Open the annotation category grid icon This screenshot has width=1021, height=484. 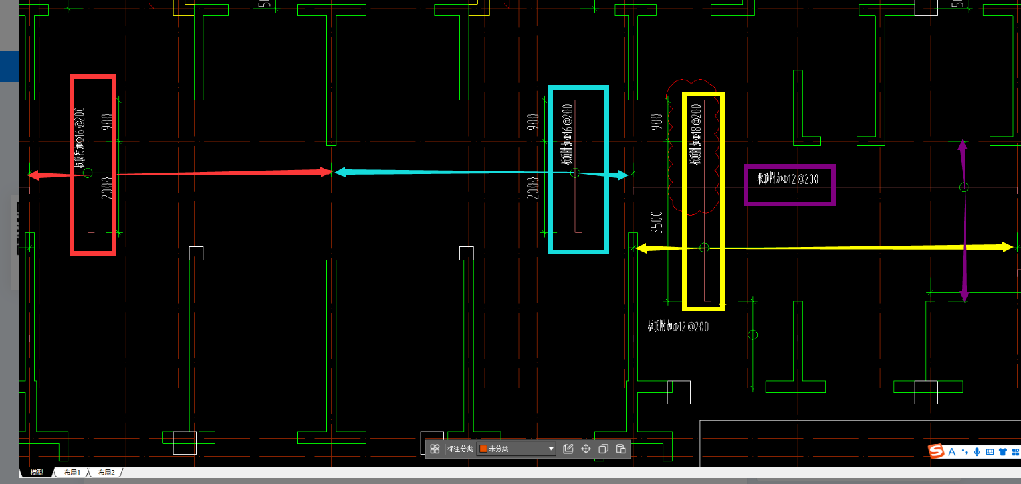[x=435, y=449]
